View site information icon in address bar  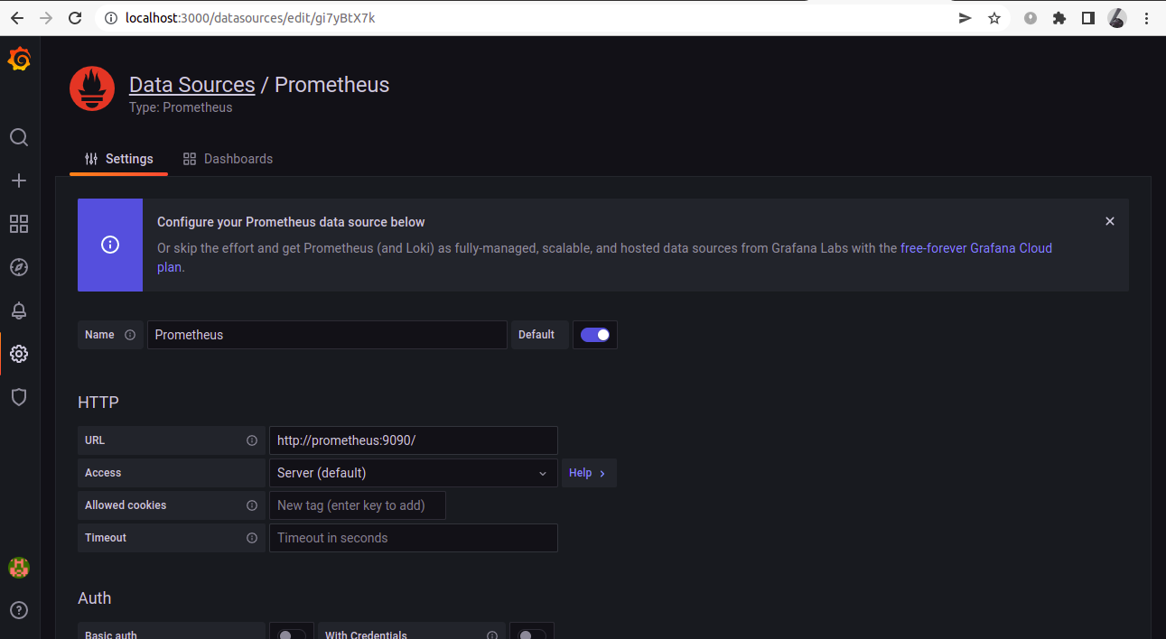click(110, 18)
